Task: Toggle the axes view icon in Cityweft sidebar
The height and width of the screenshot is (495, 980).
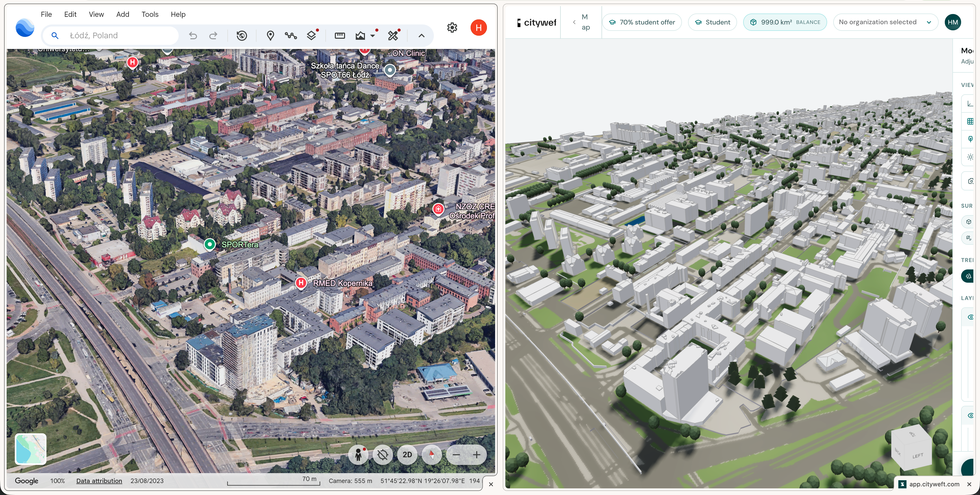Action: pyautogui.click(x=970, y=104)
